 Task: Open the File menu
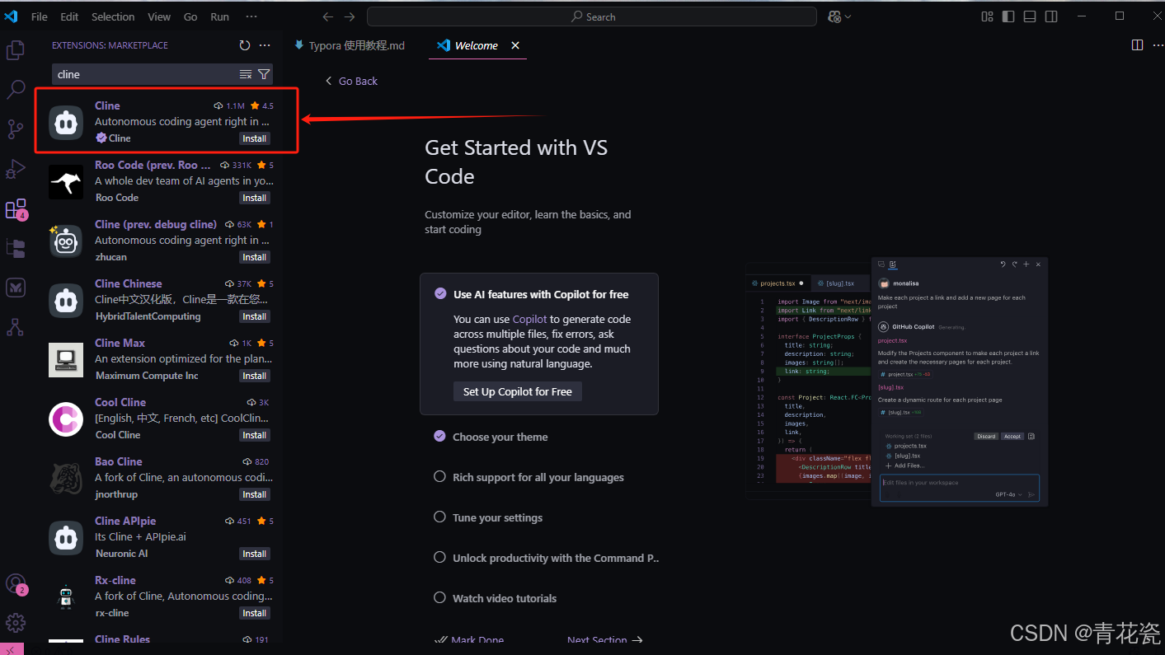[39, 16]
